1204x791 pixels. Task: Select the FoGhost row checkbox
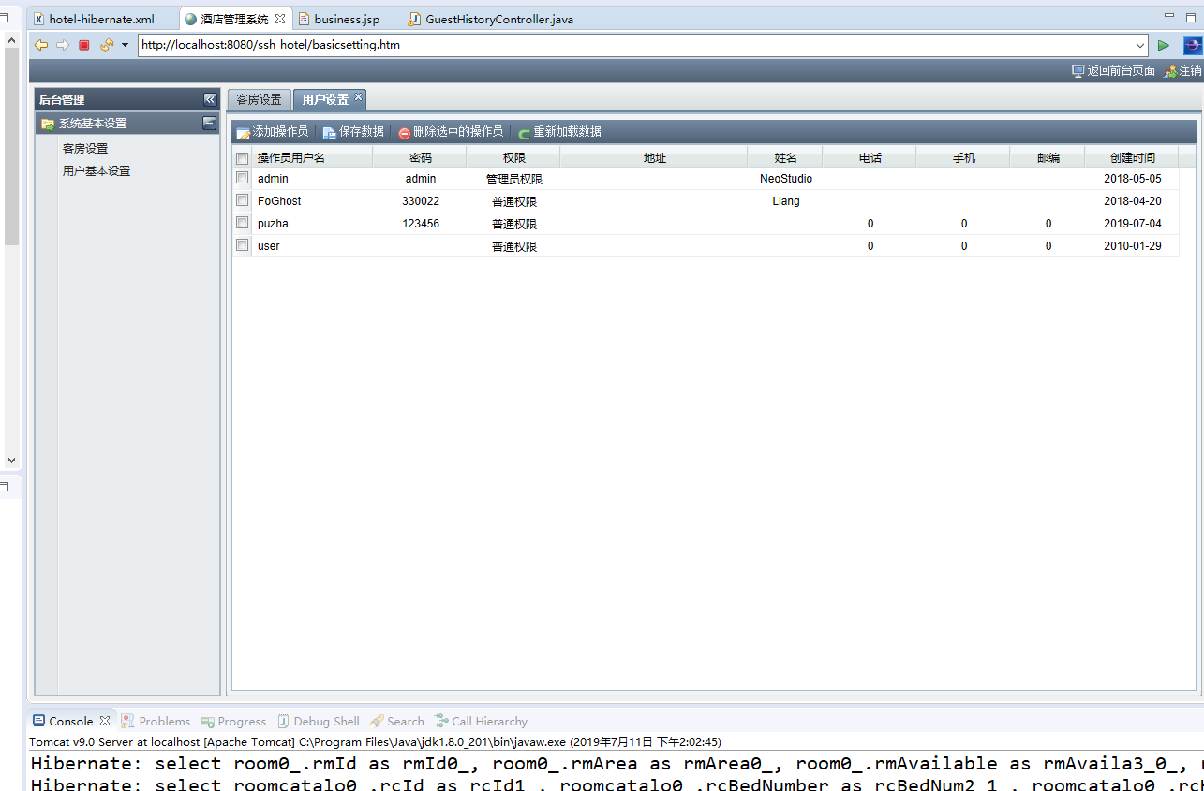pos(243,200)
